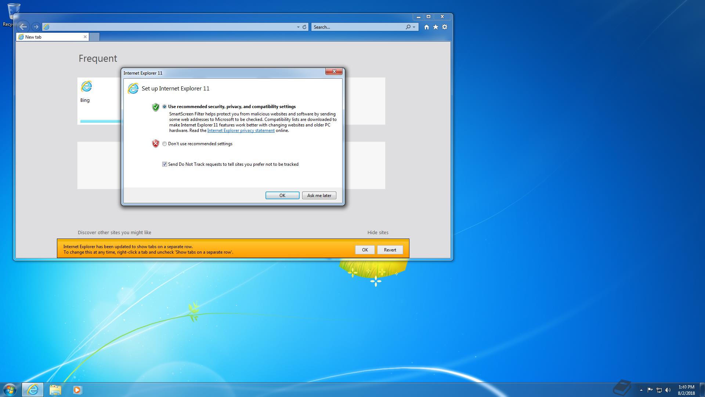The width and height of the screenshot is (705, 397).
Task: Open Windows Explorer from the taskbar
Action: (x=55, y=390)
